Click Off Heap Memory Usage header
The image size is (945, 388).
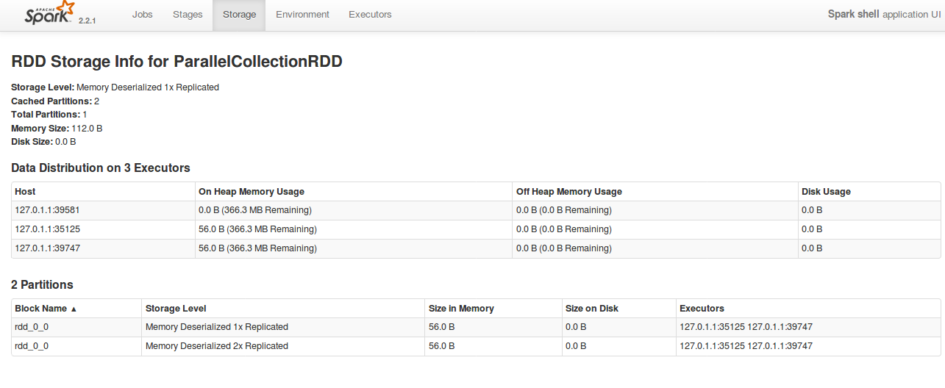(x=568, y=192)
